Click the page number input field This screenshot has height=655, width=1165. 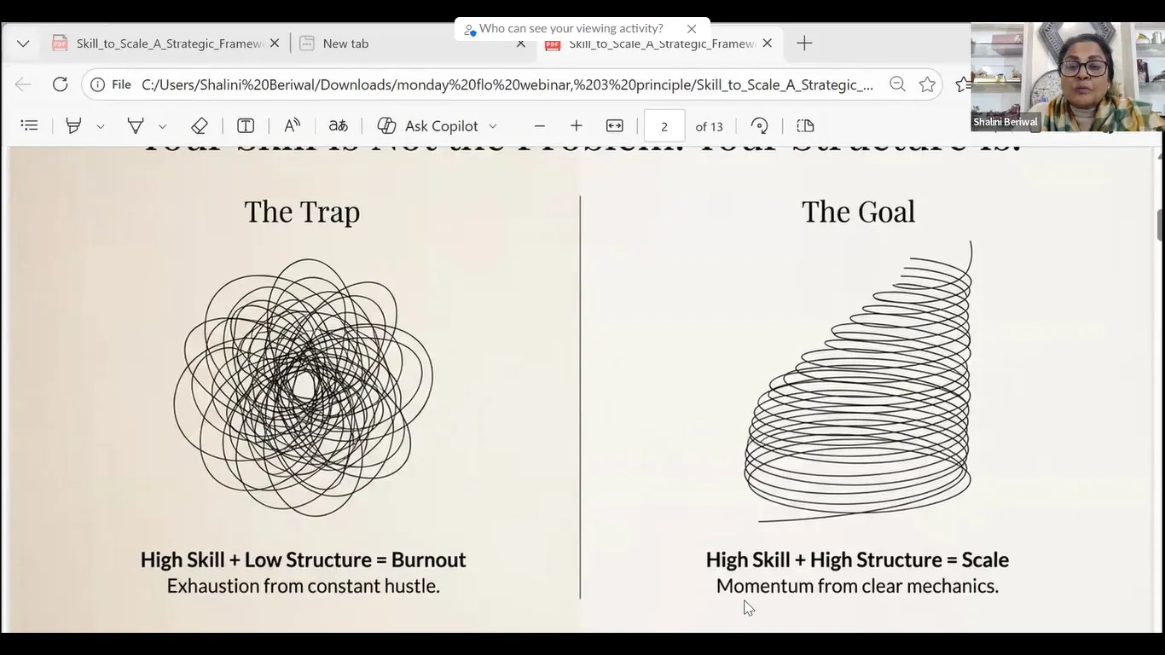pos(664,126)
